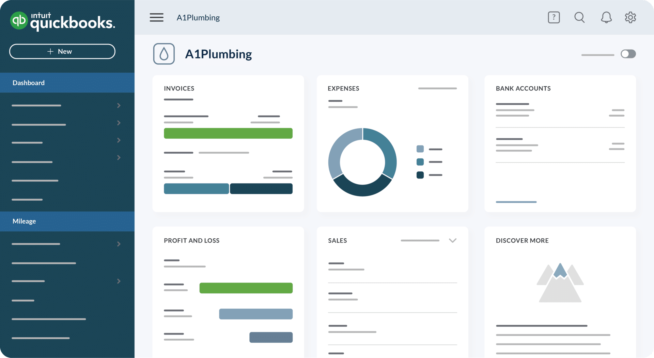Viewport: 654px width, 358px height.
Task: Expand the fourth chevron beneath Dashboard
Action: pyautogui.click(x=119, y=157)
